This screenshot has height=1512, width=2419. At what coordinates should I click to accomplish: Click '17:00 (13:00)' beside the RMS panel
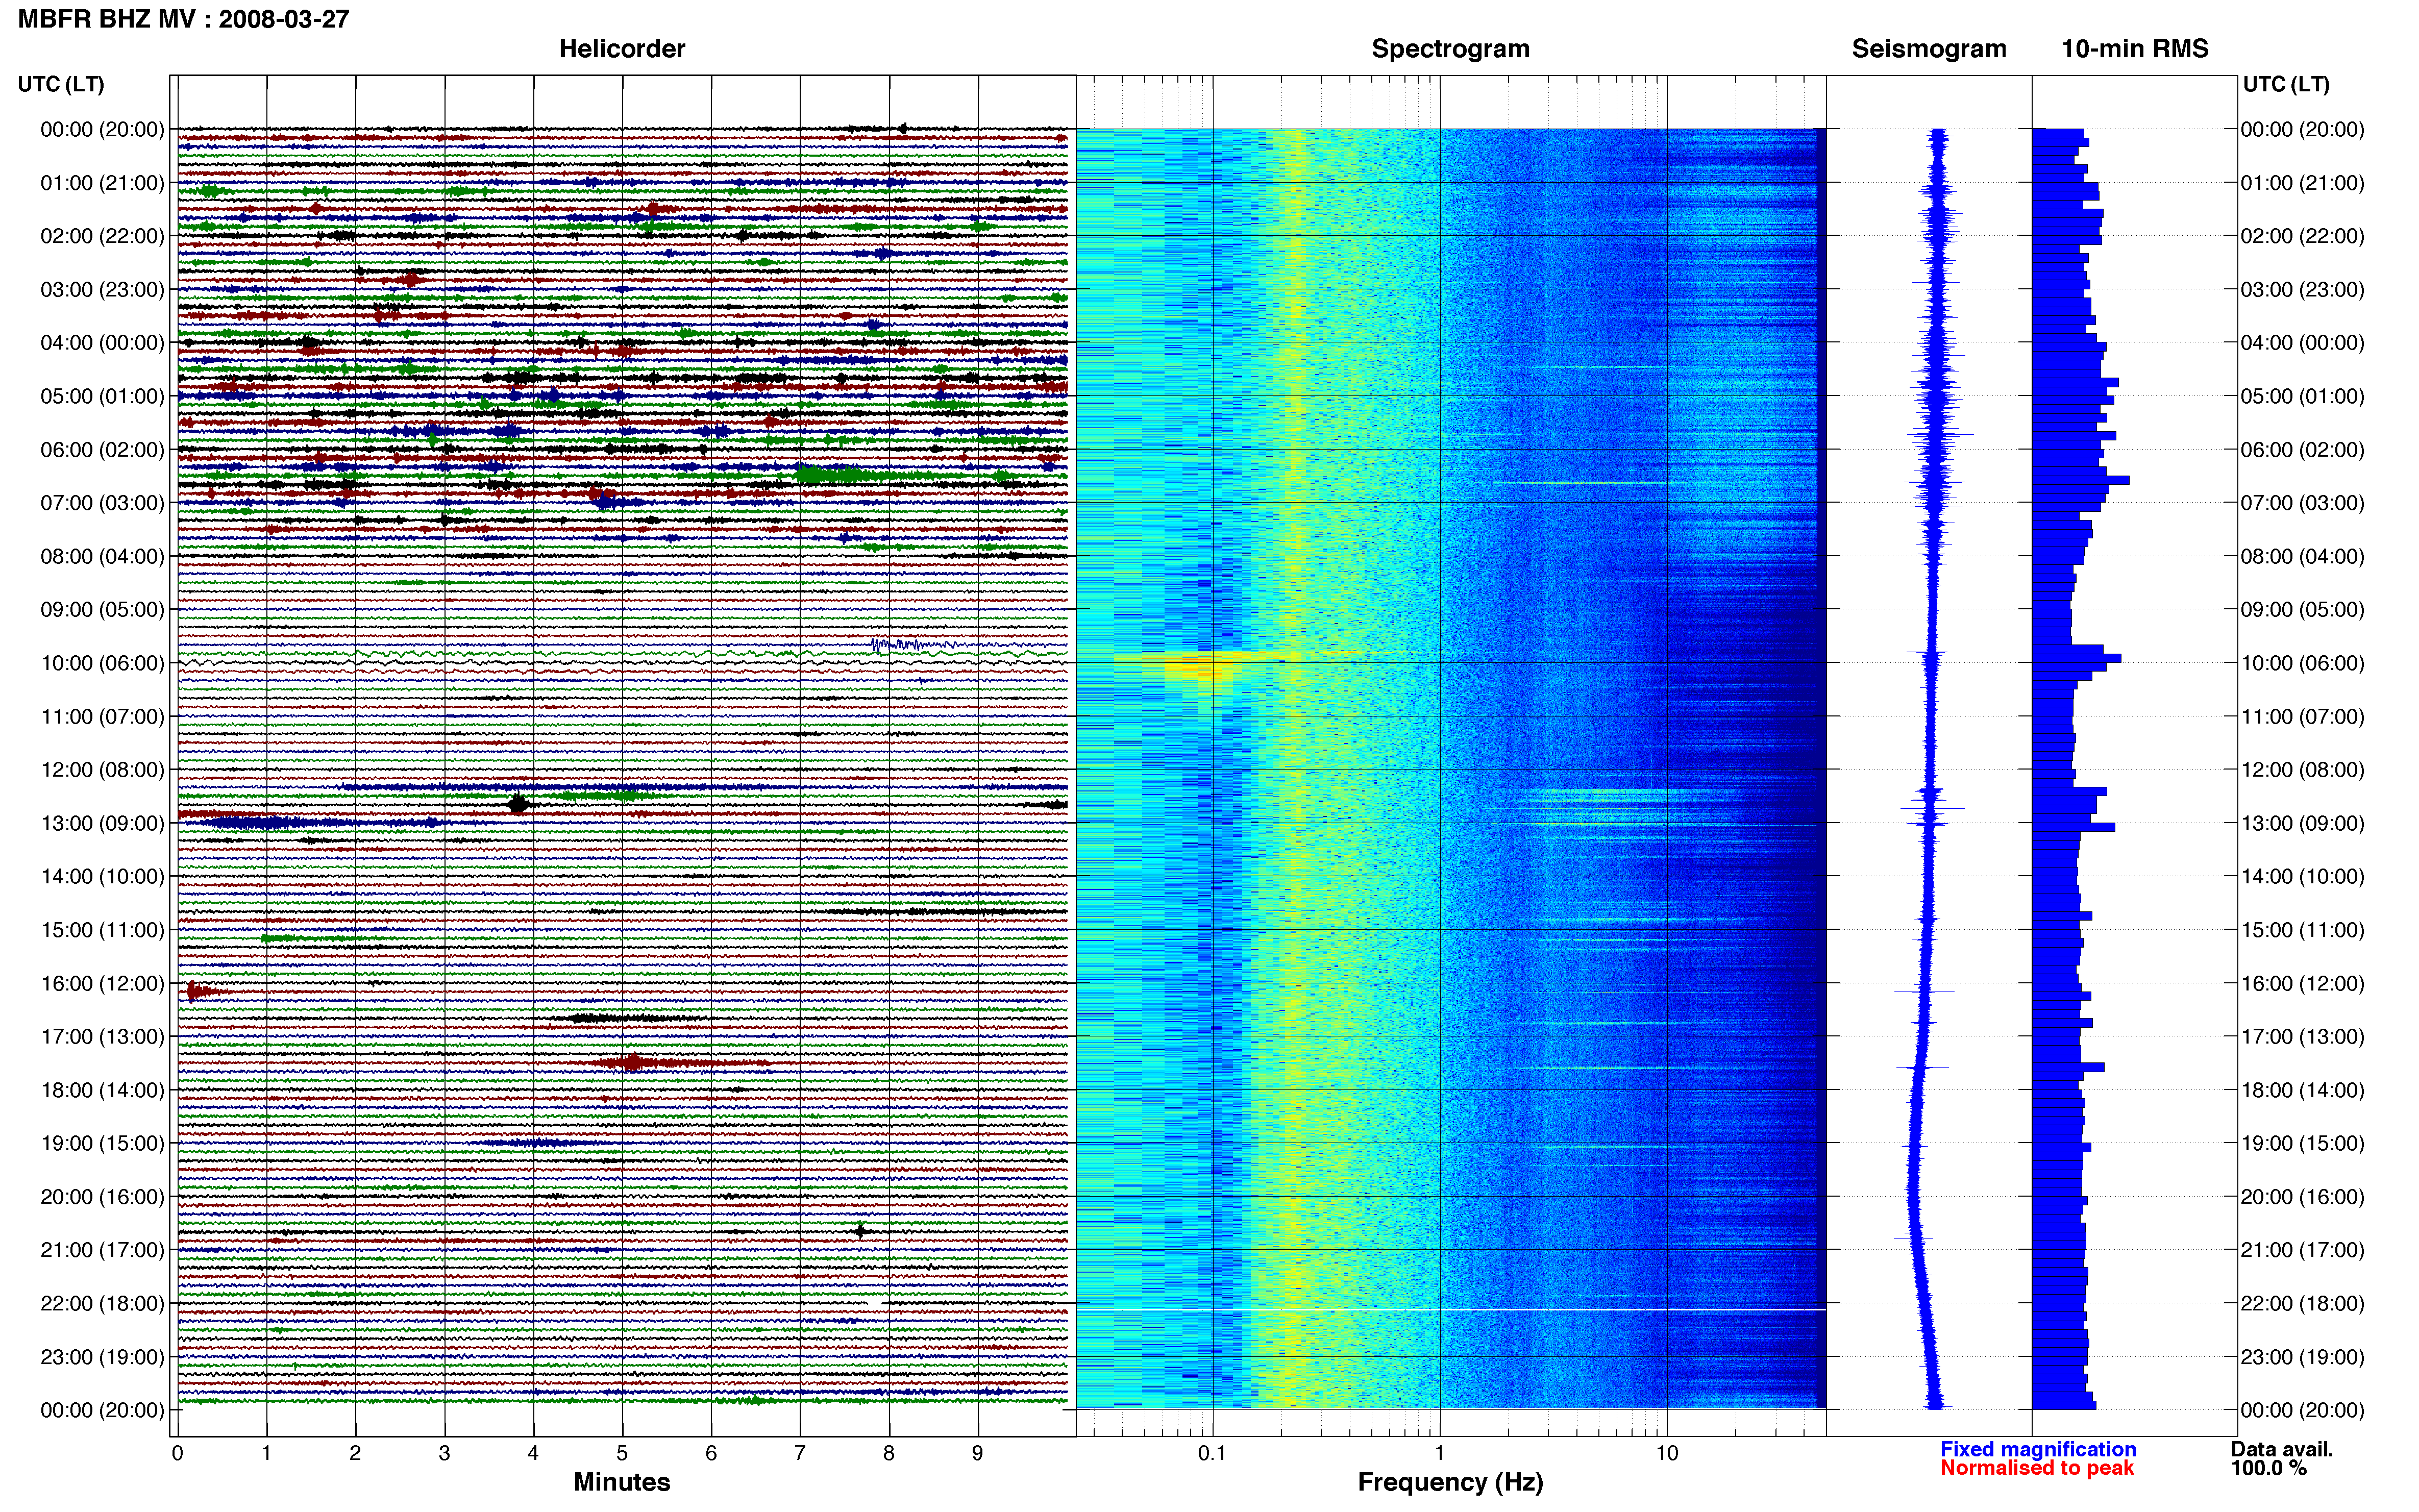2302,1037
